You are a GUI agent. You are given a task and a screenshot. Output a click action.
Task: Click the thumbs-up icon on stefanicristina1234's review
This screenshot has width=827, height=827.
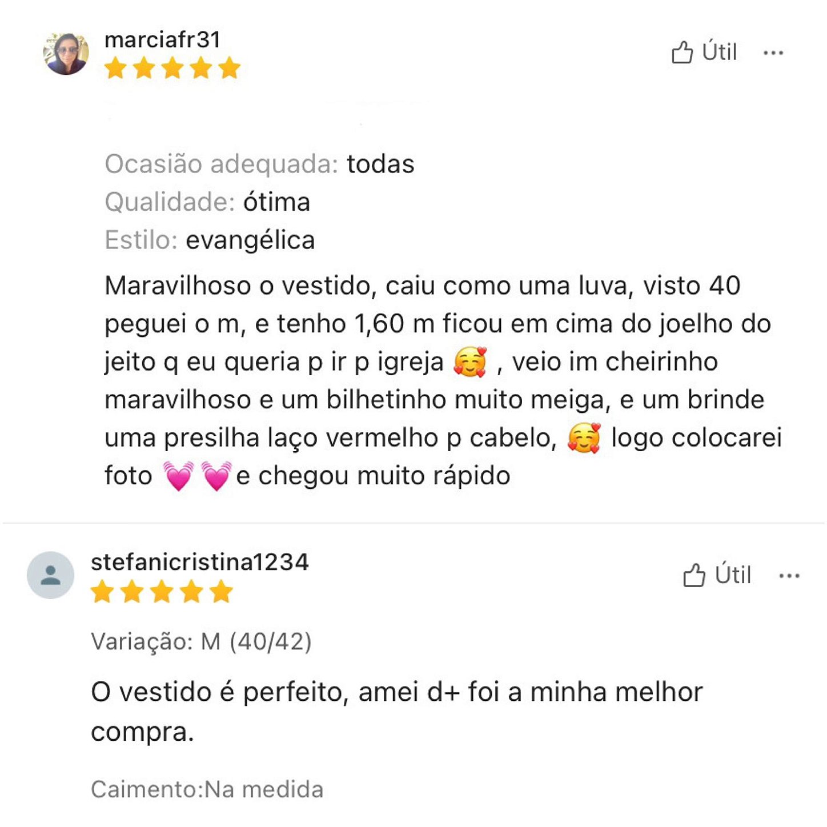click(694, 575)
